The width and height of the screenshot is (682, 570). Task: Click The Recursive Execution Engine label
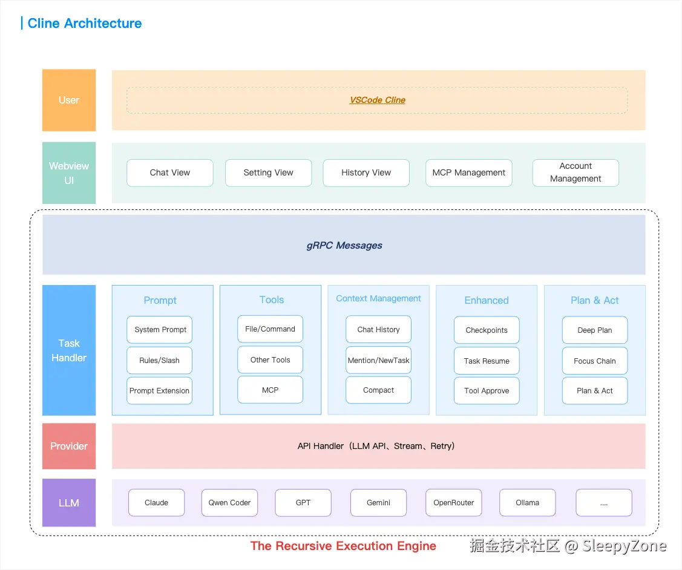343,546
